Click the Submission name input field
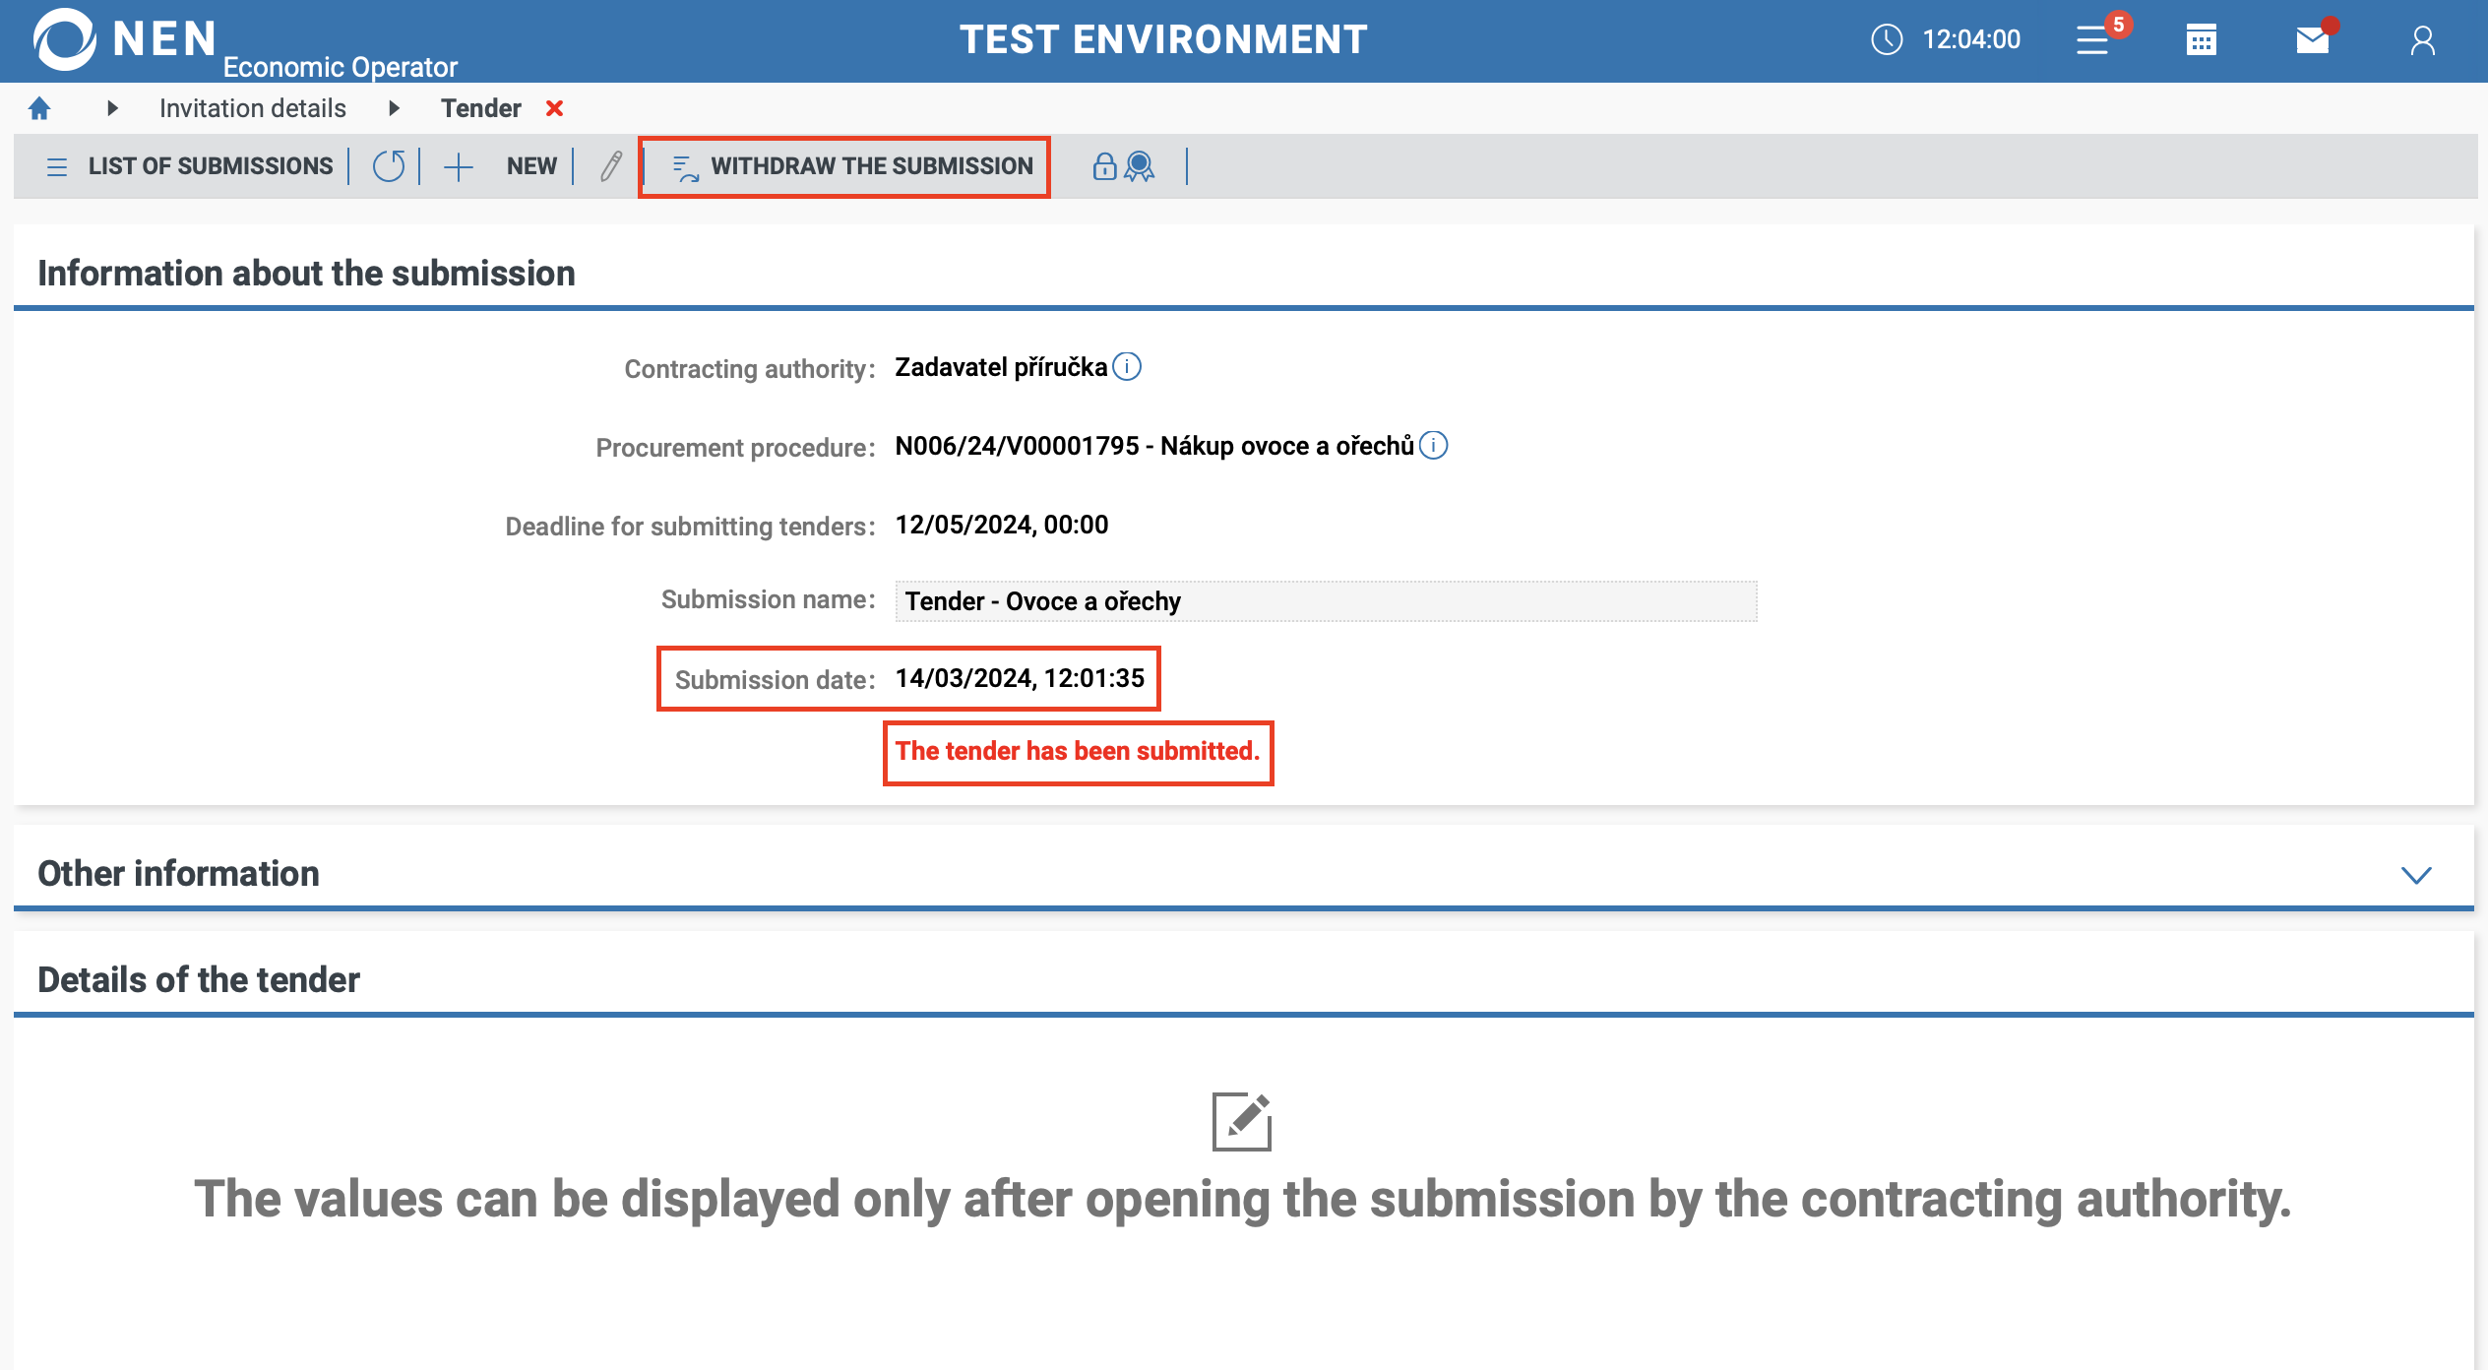The width and height of the screenshot is (2488, 1370). [1325, 601]
